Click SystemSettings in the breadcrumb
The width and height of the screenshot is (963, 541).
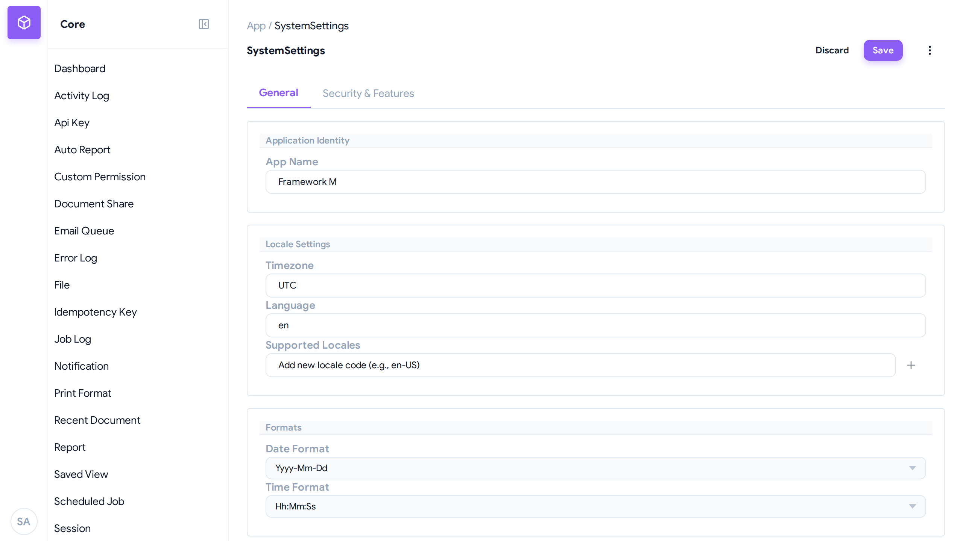click(x=311, y=26)
